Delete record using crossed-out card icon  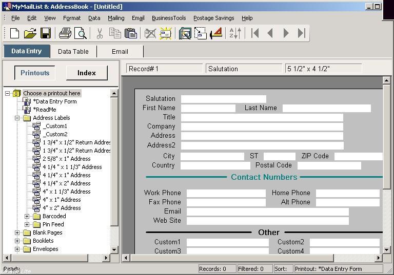150,33
